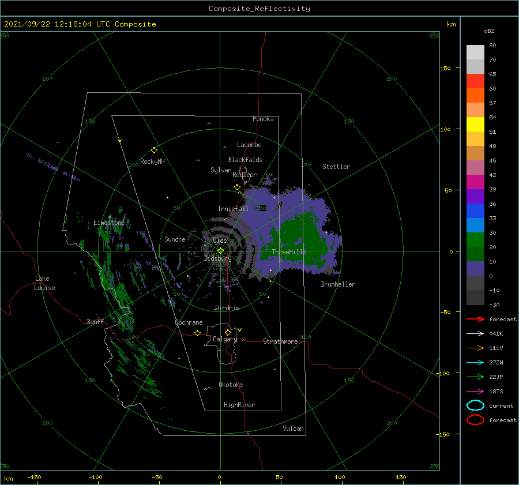
Task: Click the Drumheller label
Action: pyautogui.click(x=338, y=284)
